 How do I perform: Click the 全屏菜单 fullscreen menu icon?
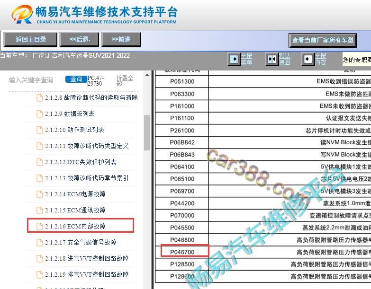pos(234,59)
